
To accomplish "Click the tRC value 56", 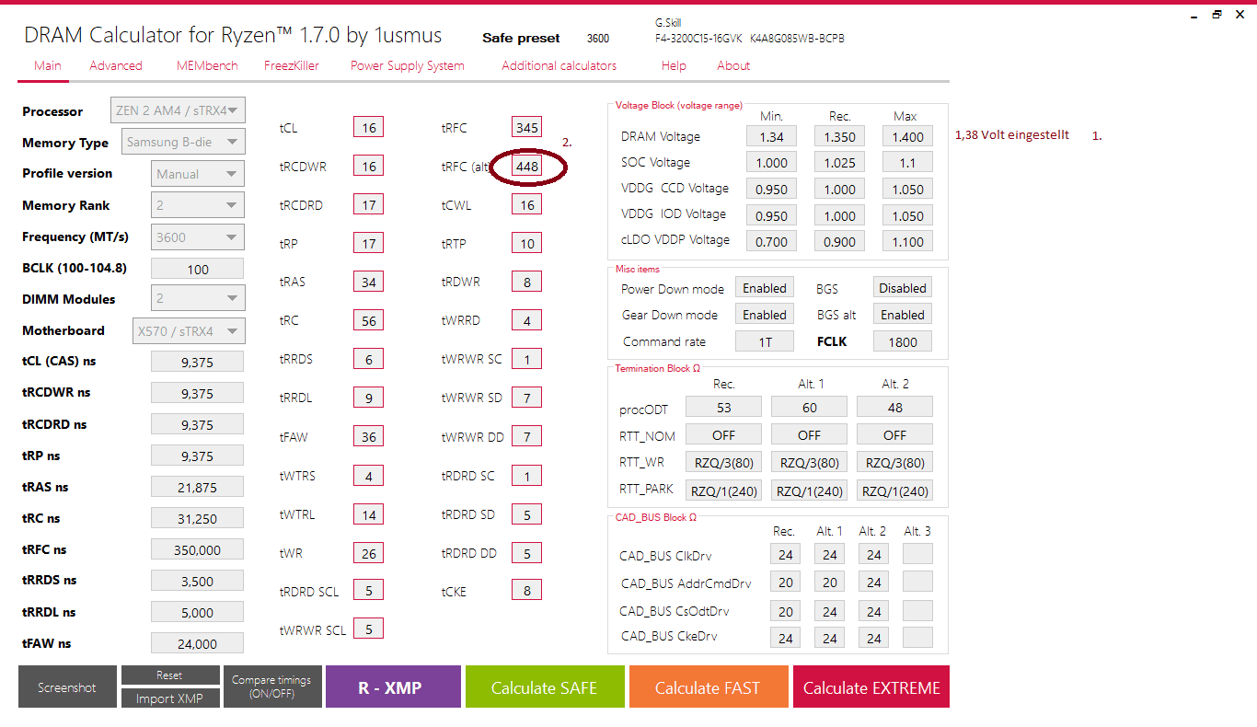I will pyautogui.click(x=368, y=320).
